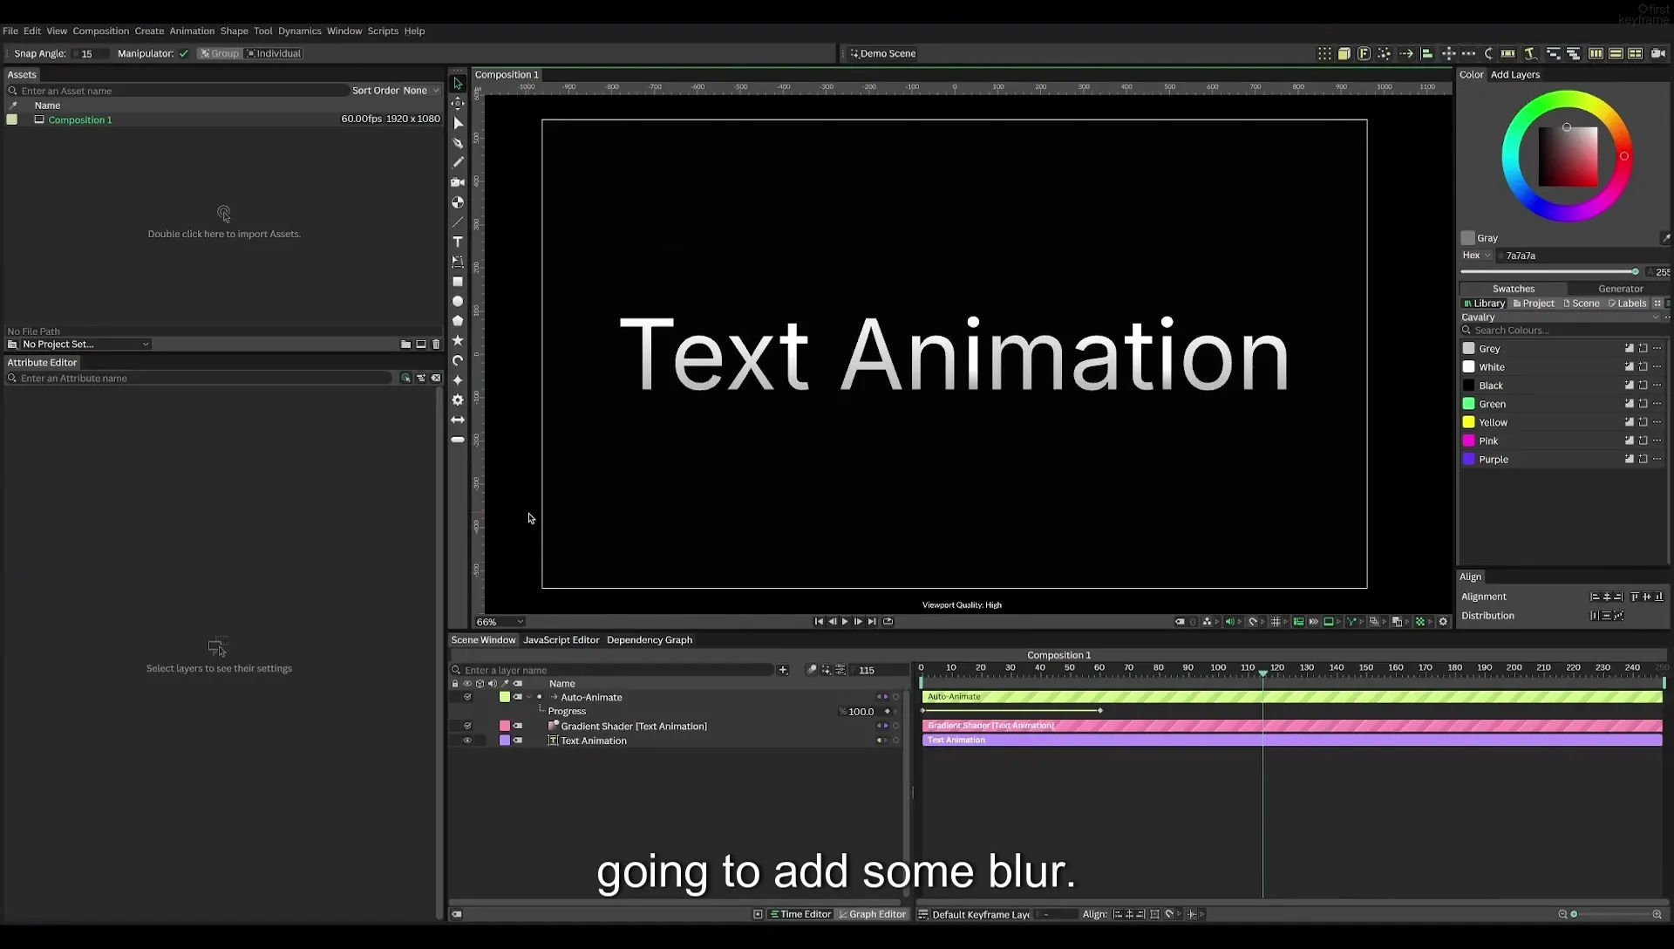Click the eyedropper next to Gray
Image resolution: width=1674 pixels, height=949 pixels.
click(1664, 238)
